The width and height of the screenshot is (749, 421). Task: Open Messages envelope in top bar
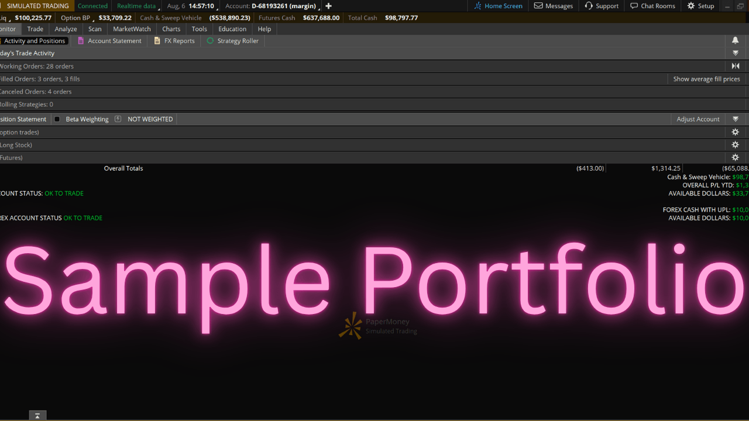point(538,6)
